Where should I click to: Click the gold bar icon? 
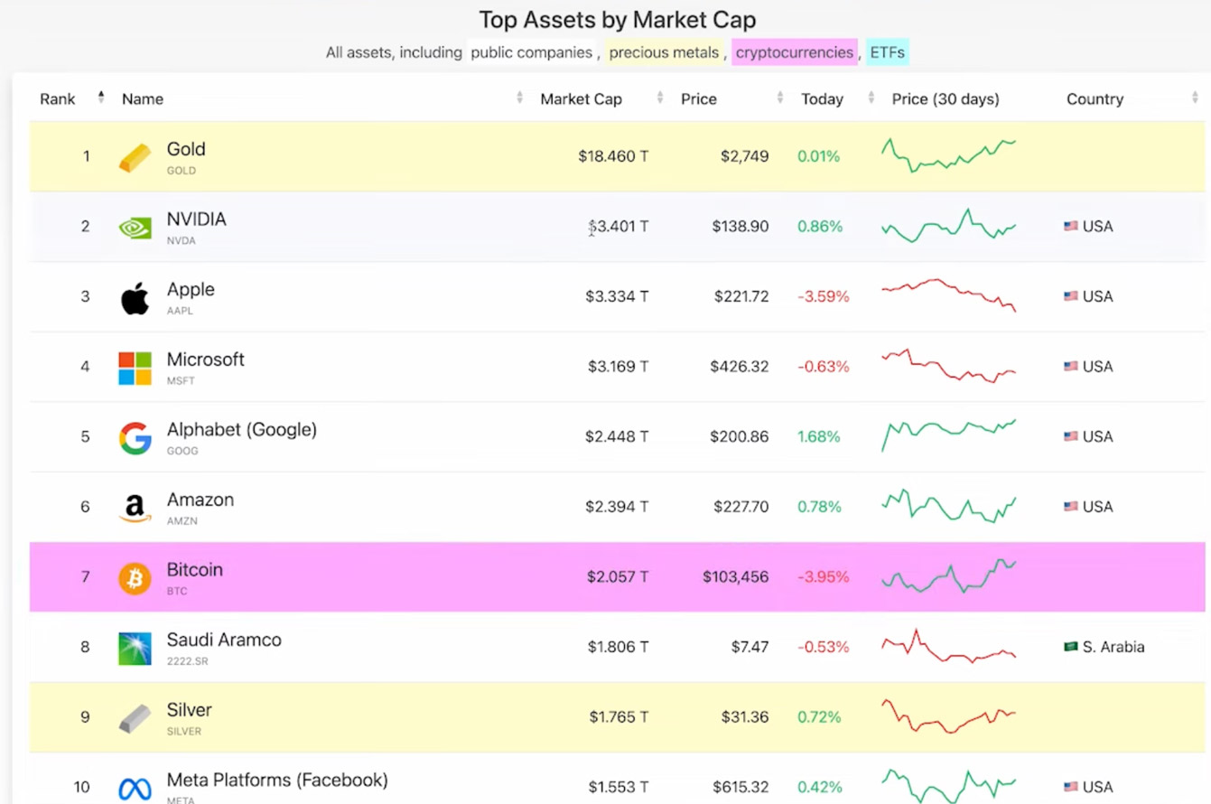coord(135,158)
